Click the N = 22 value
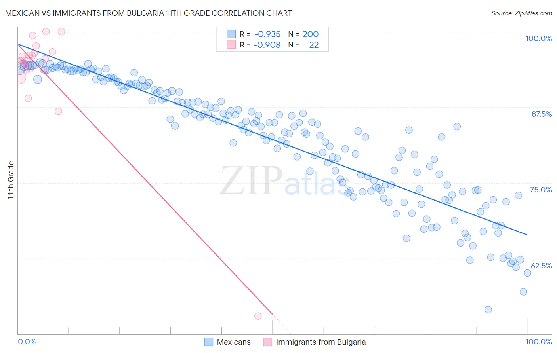The width and height of the screenshot is (557, 353). pos(303,45)
